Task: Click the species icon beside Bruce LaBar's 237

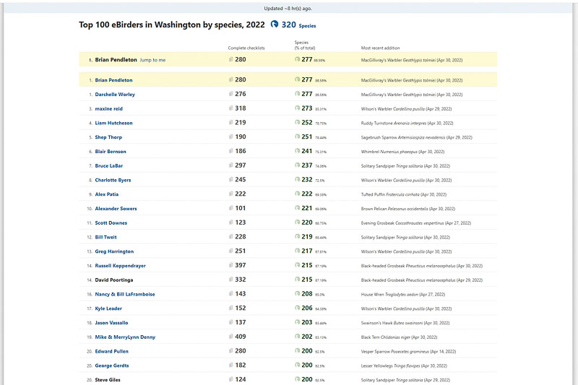Action: click(297, 165)
